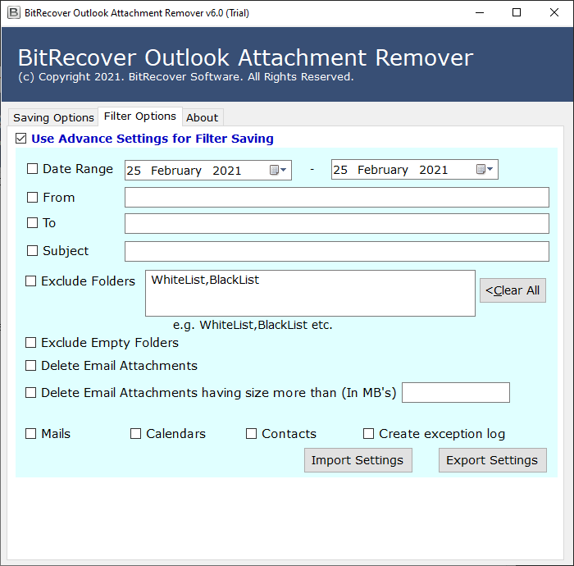Image resolution: width=574 pixels, height=566 pixels.
Task: Check the Exclude Empty Folders option
Action: (31, 343)
